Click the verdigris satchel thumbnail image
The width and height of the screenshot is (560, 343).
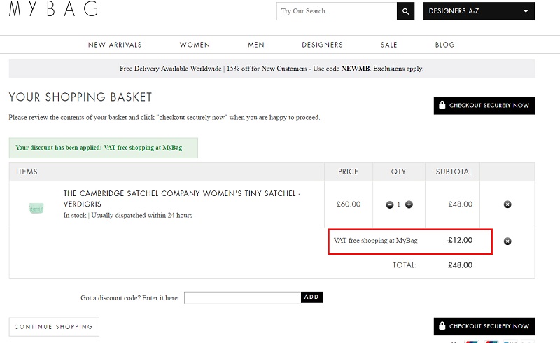[x=36, y=208]
